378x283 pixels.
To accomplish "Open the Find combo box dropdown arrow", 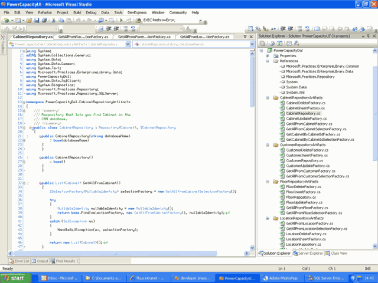I will (x=201, y=21).
